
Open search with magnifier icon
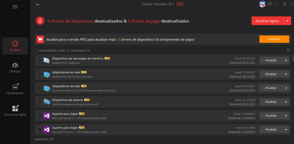coord(288,50)
